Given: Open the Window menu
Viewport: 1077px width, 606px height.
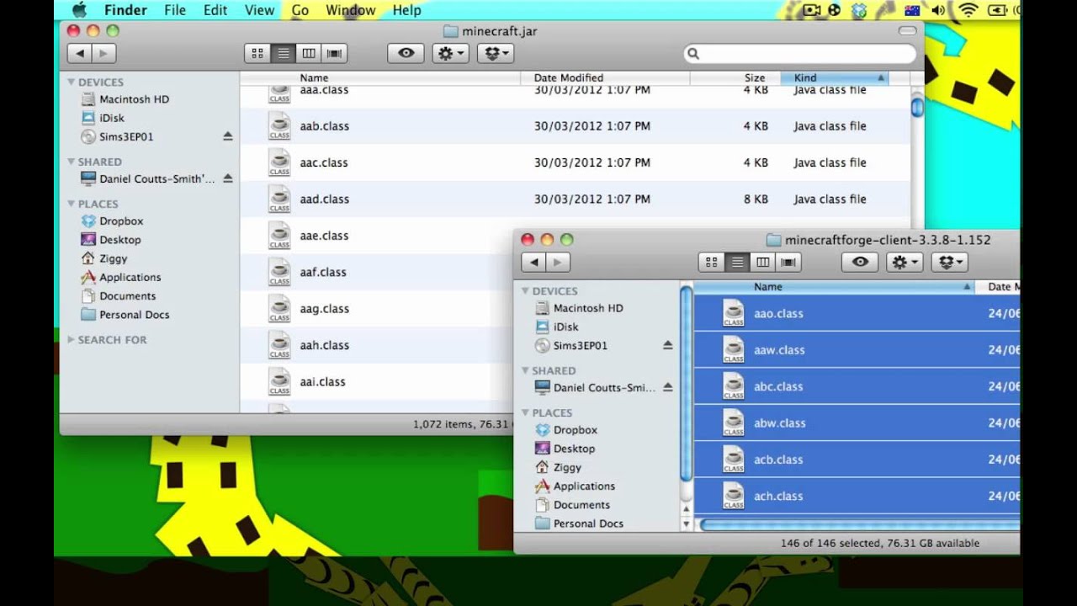Looking at the screenshot, I should (x=350, y=10).
